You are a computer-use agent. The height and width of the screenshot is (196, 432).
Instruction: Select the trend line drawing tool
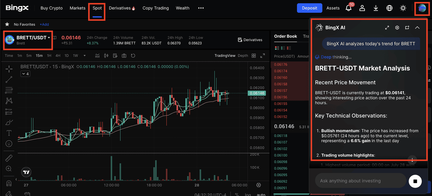point(9,79)
